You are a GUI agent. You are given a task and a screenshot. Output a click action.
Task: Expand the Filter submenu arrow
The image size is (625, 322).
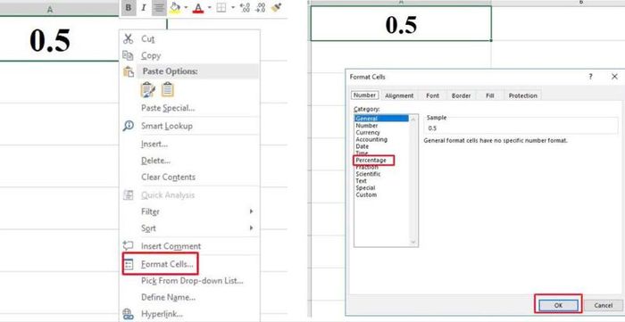(x=251, y=211)
